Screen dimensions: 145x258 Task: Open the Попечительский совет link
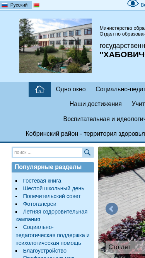pyautogui.click(x=52, y=196)
